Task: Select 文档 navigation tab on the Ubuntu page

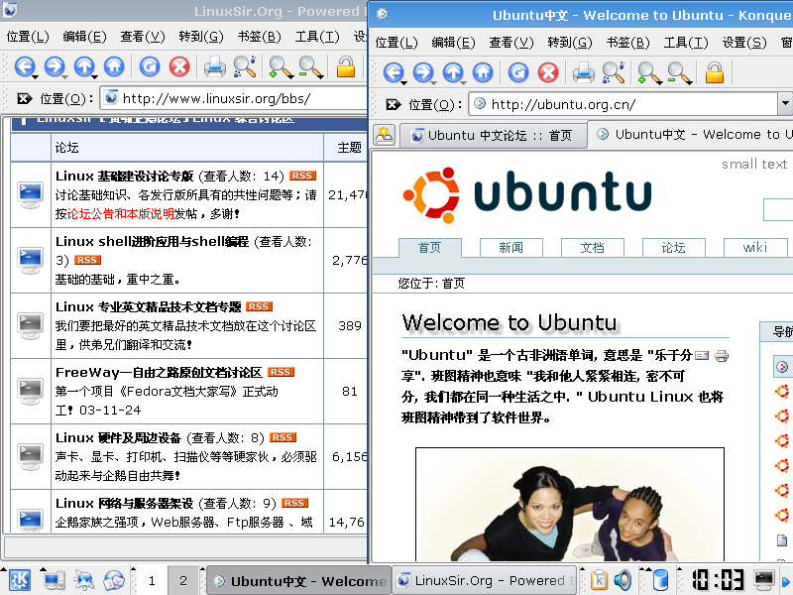Action: point(592,247)
